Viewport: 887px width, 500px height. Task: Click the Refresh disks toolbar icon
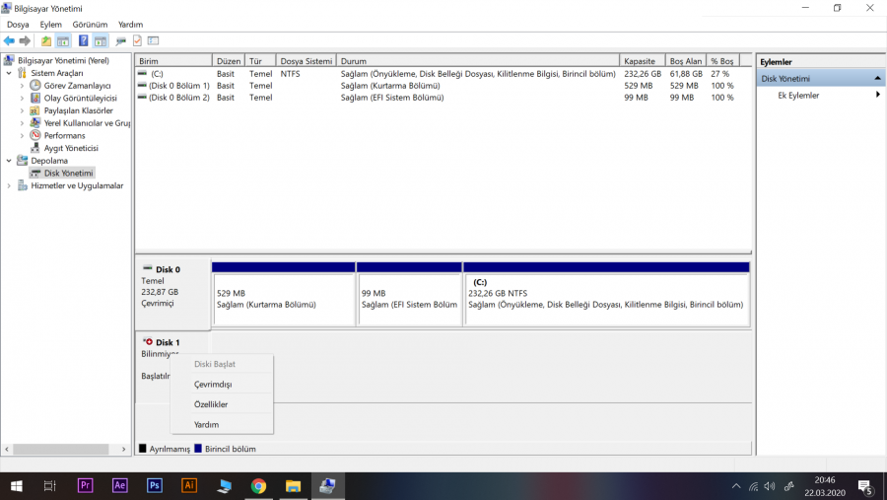pyautogui.click(x=120, y=40)
